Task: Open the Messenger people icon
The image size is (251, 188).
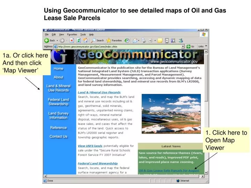Action: click(x=181, y=41)
